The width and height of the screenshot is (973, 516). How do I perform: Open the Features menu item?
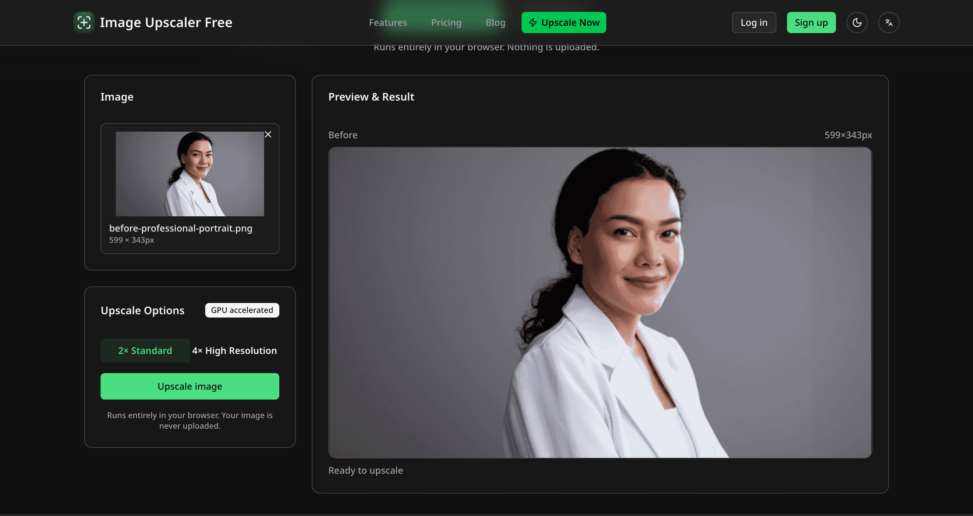(388, 22)
